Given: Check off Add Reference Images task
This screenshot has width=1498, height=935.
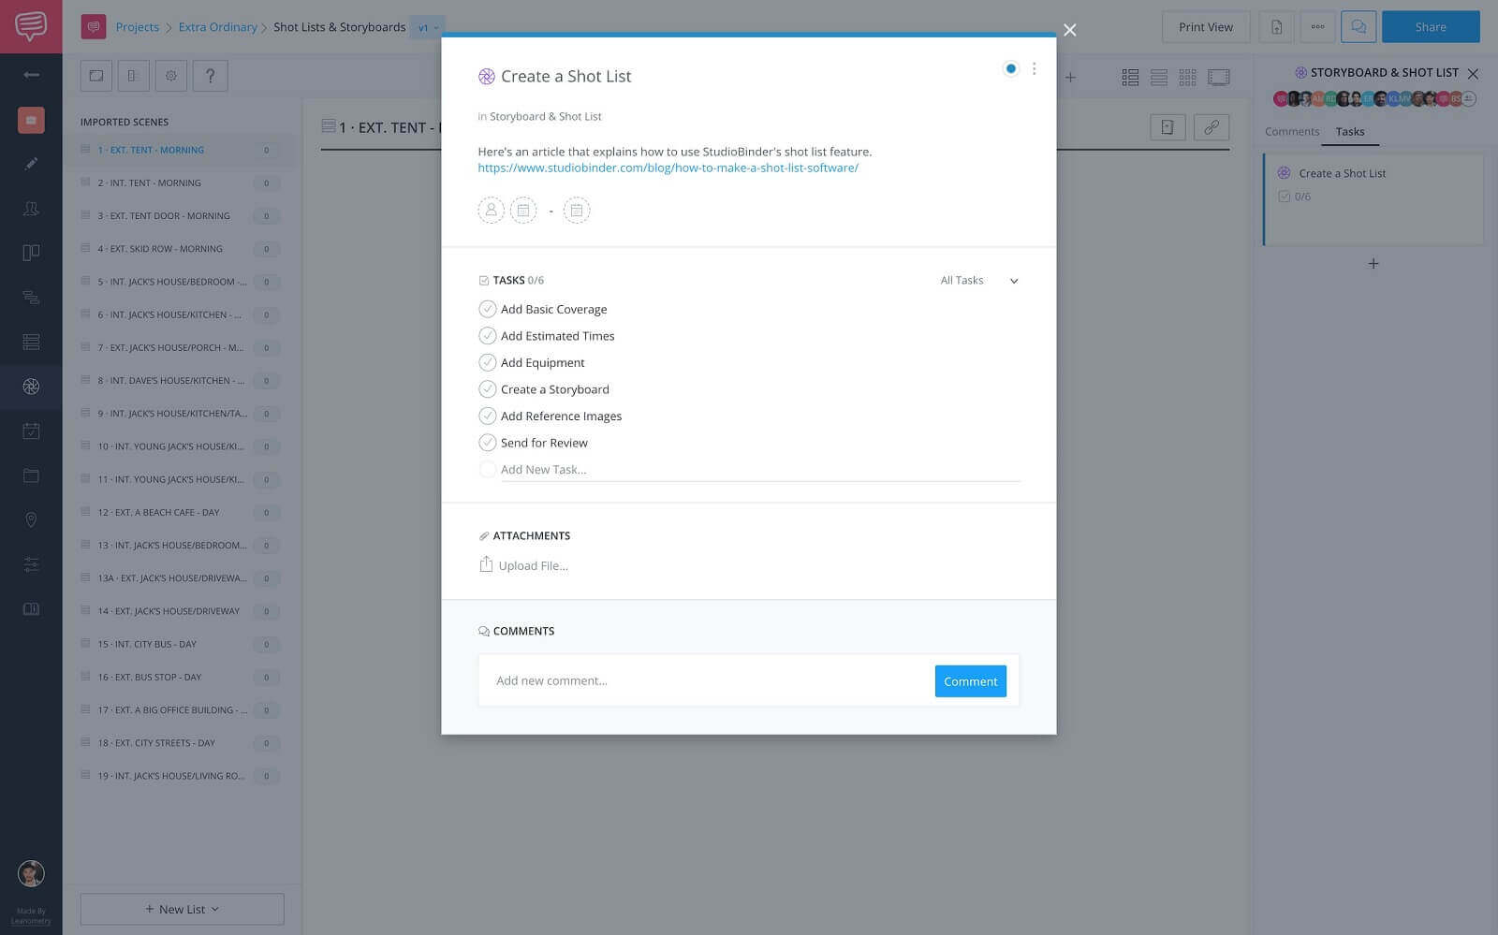Looking at the screenshot, I should (x=487, y=416).
